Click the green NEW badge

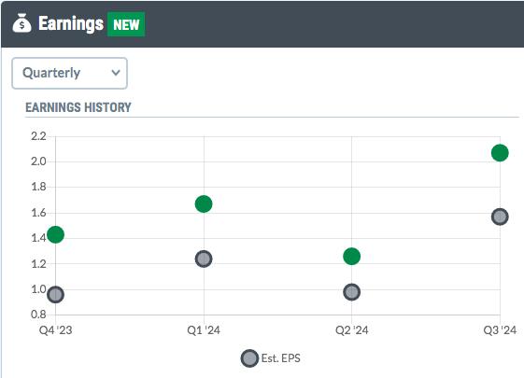126,24
